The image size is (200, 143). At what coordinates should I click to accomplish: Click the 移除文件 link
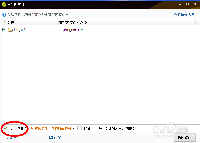(x=55, y=138)
